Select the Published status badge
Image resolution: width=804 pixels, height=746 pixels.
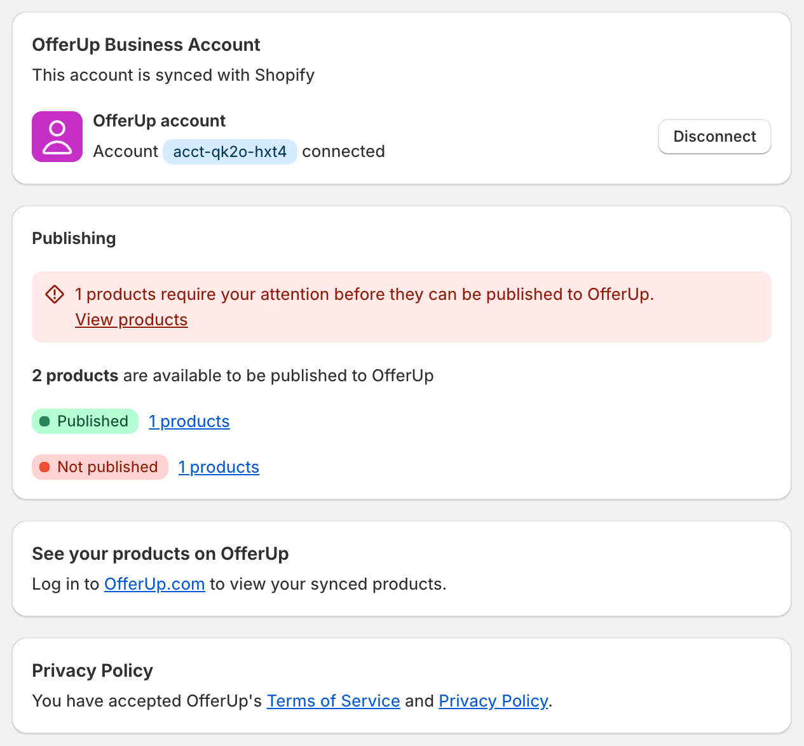click(85, 421)
